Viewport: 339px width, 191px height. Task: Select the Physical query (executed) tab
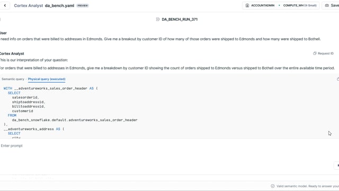click(x=47, y=79)
